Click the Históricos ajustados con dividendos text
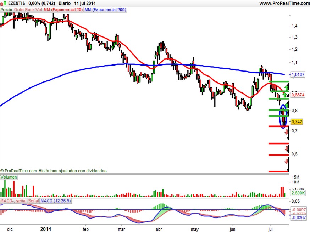The image size is (310, 232). click(x=72, y=171)
